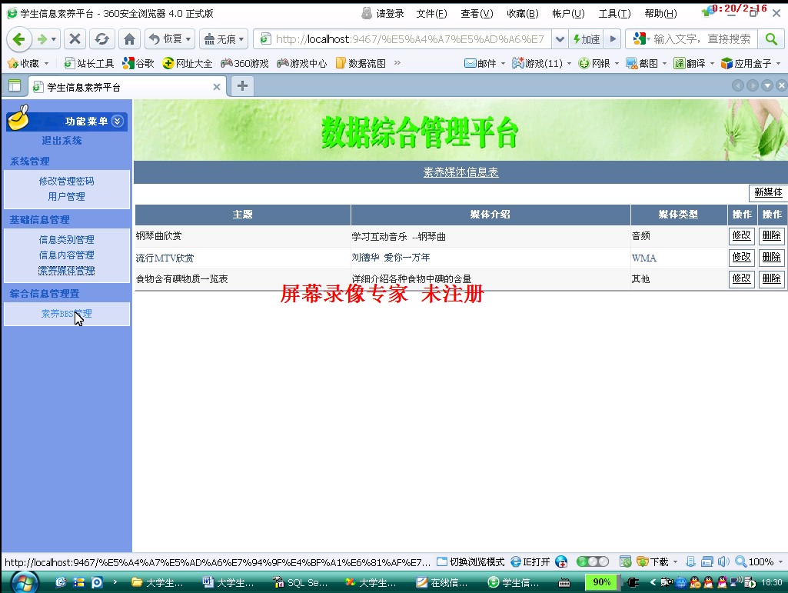Screen dimensions: 788x593
Task: Open a new tab with the plus button
Action: coord(242,86)
